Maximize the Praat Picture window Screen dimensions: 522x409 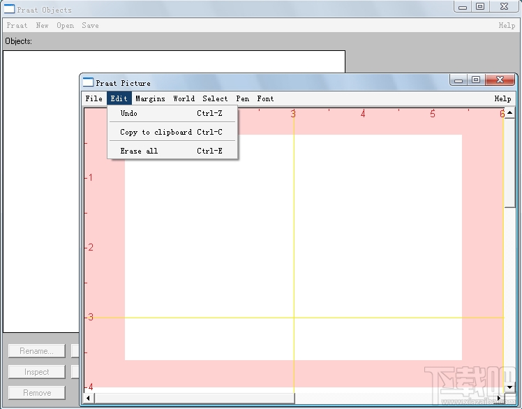[x=476, y=80]
